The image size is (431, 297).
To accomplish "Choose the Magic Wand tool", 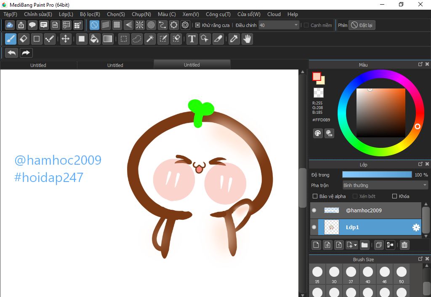I will (x=150, y=39).
